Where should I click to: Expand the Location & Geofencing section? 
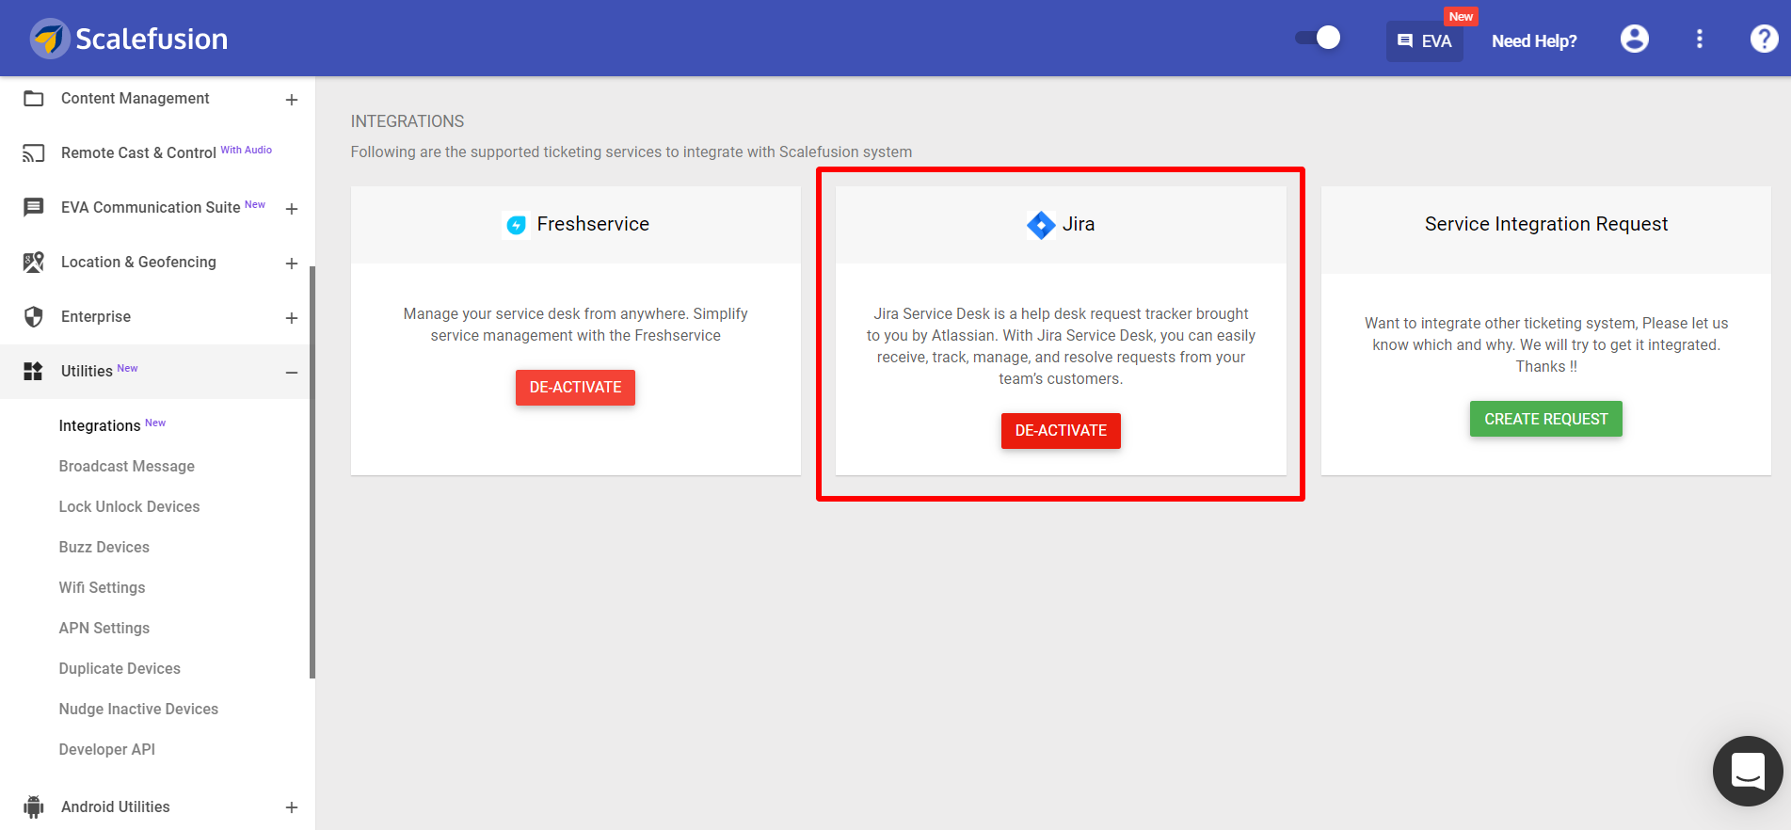(x=292, y=263)
